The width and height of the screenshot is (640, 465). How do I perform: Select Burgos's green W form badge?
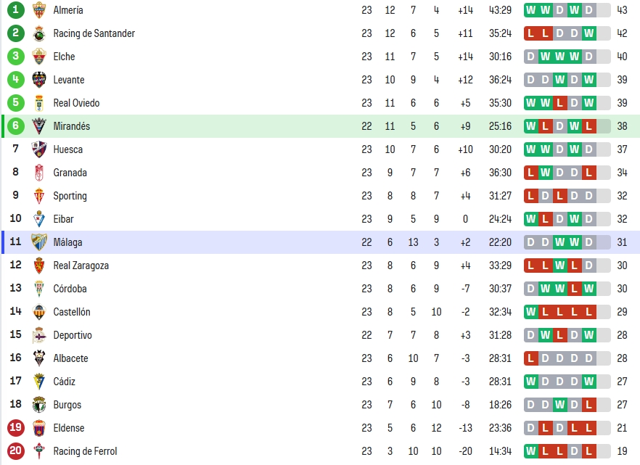(559, 405)
